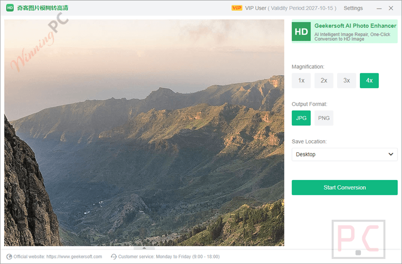Select 3x magnification

pyautogui.click(x=346, y=80)
